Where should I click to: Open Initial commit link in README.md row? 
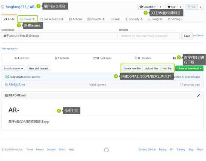click(x=98, y=85)
